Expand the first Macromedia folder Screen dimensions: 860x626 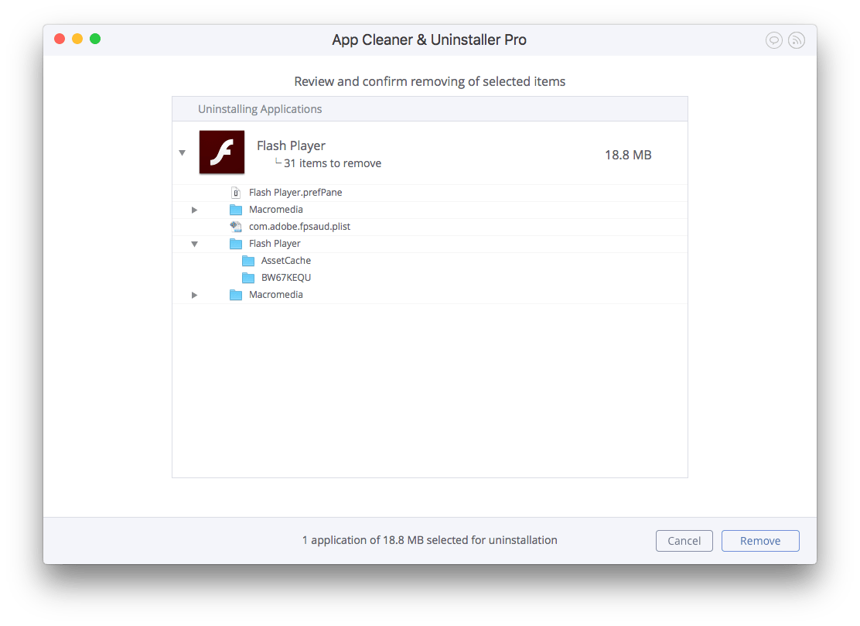click(194, 209)
